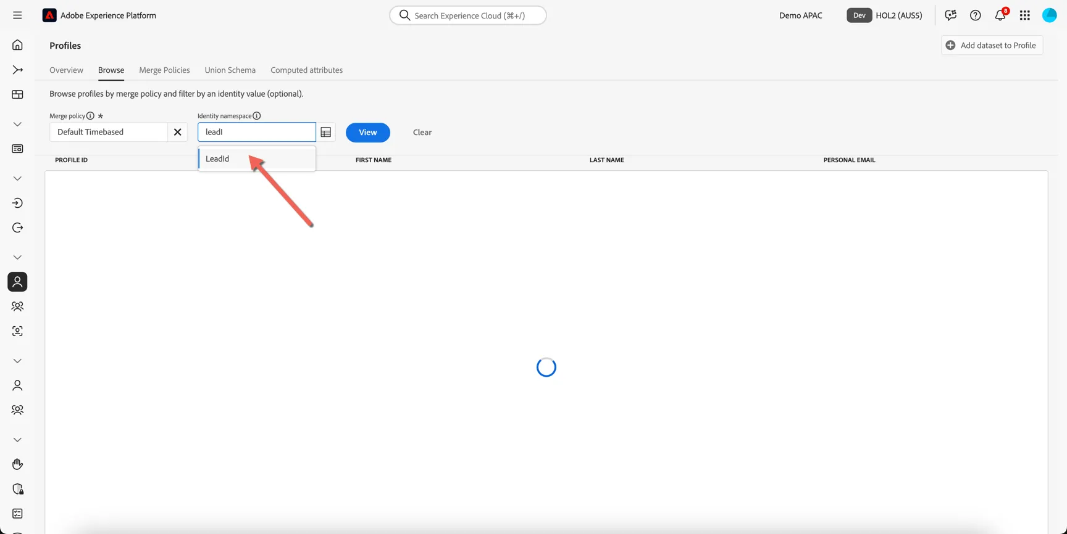Switch to the Overview tab
Screen dimensions: 1067x534
[x=66, y=70]
